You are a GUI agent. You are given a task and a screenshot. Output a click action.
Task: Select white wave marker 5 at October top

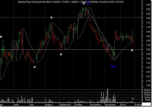(84, 4)
